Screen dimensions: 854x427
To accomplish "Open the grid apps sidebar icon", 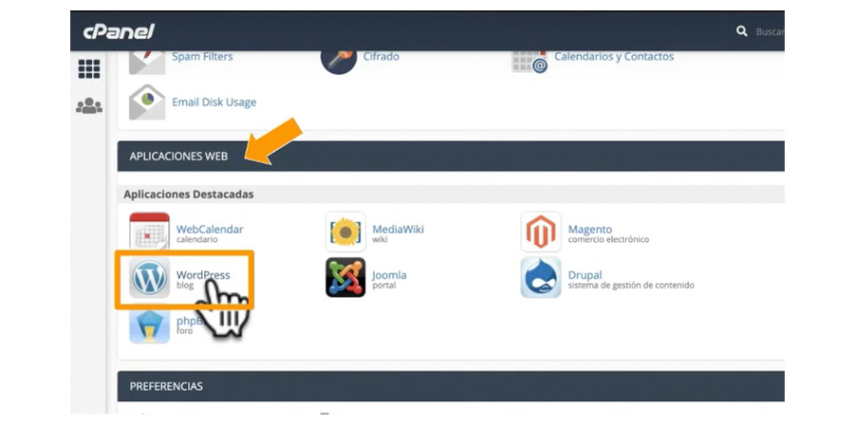I will pyautogui.click(x=89, y=69).
